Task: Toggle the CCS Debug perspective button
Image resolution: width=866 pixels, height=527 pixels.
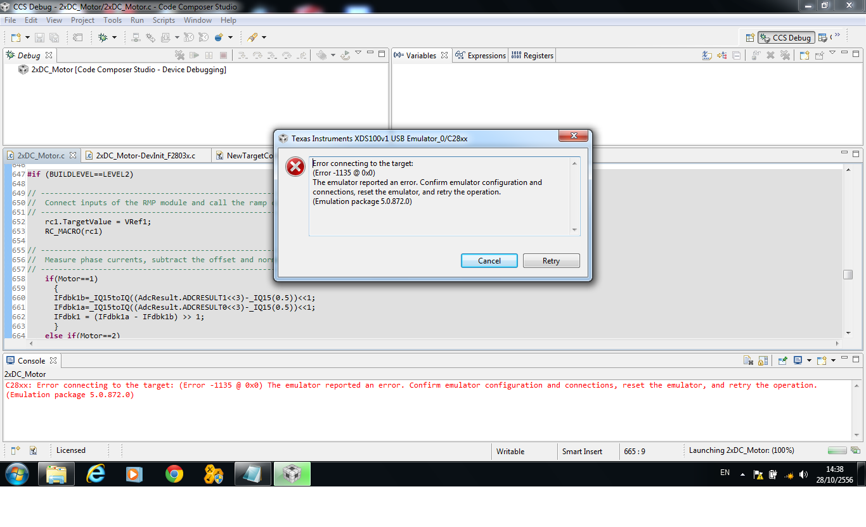Action: point(785,37)
